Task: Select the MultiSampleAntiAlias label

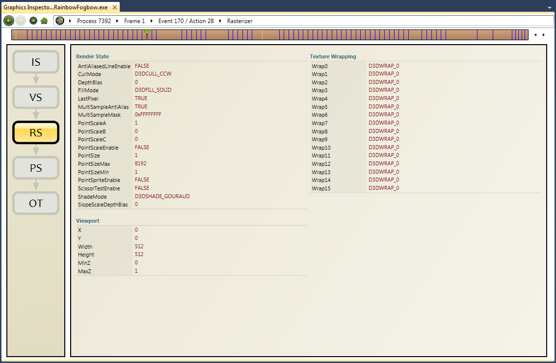Action: [103, 107]
